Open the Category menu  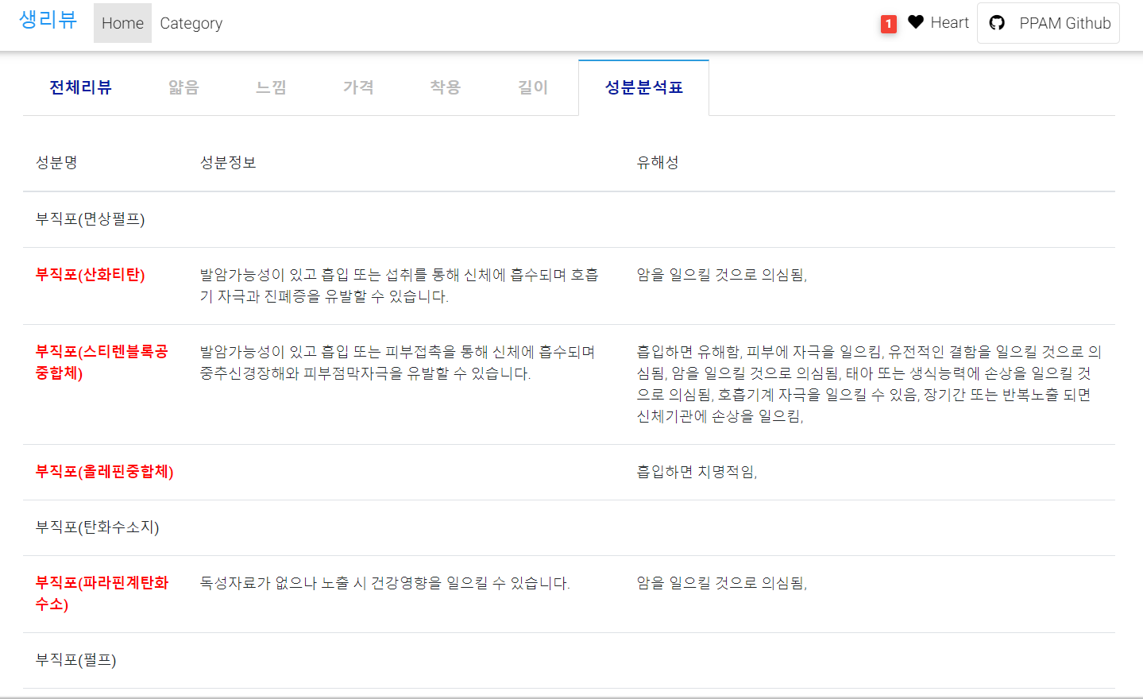tap(191, 23)
